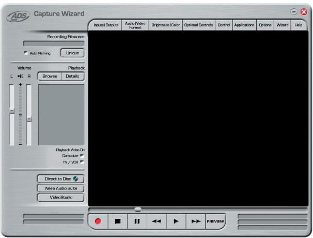Viewport: 313px width, 238px height.
Task: Rewind using the rewind button
Action: pos(156,221)
